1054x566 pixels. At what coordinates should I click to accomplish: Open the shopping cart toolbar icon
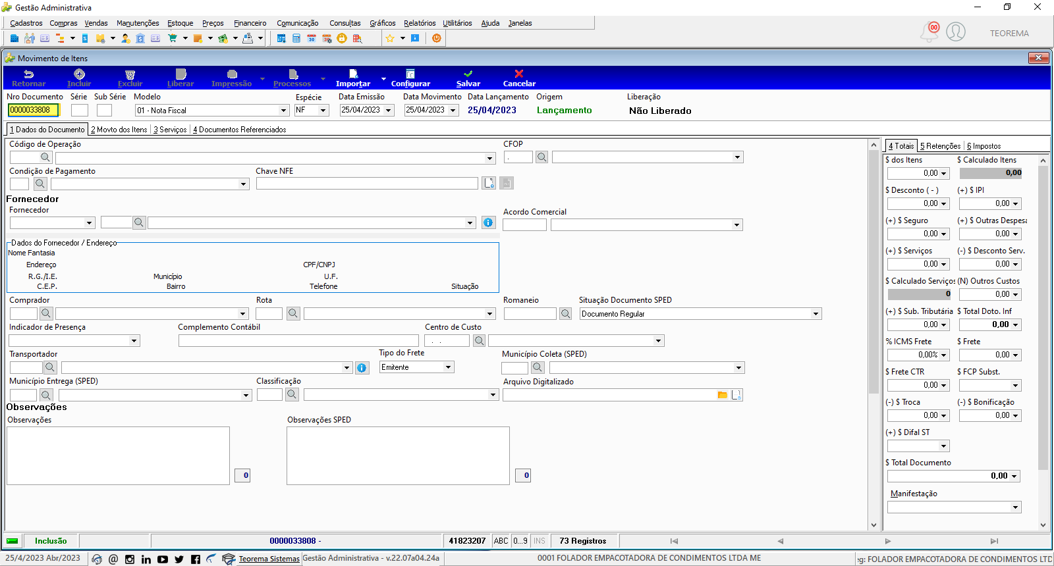(x=173, y=38)
